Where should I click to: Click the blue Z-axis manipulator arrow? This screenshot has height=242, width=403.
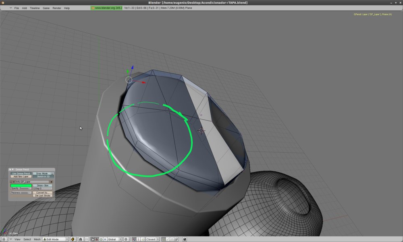(x=132, y=67)
